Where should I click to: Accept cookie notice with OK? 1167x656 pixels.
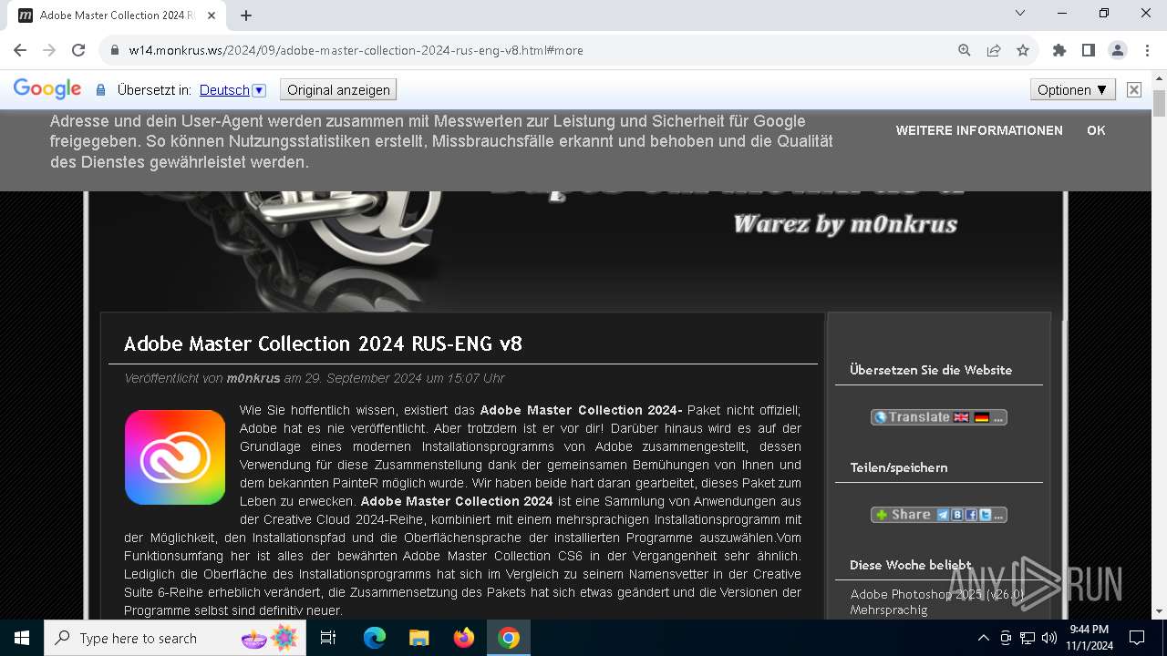[x=1096, y=130]
